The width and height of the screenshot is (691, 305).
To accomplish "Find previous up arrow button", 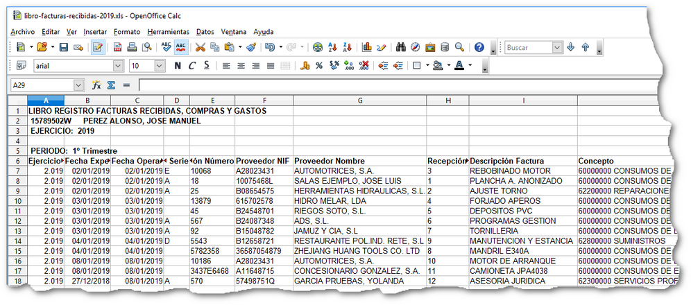I will click(586, 48).
